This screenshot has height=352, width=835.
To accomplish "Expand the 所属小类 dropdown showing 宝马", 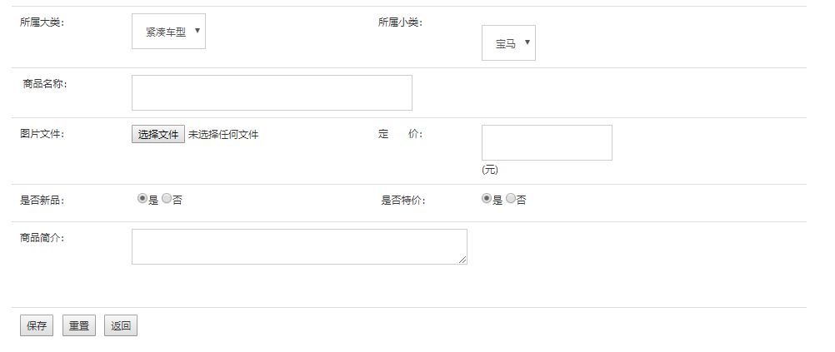I will pos(508,43).
